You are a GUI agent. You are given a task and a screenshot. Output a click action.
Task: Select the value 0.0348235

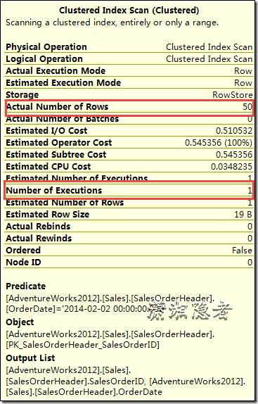coord(231,166)
